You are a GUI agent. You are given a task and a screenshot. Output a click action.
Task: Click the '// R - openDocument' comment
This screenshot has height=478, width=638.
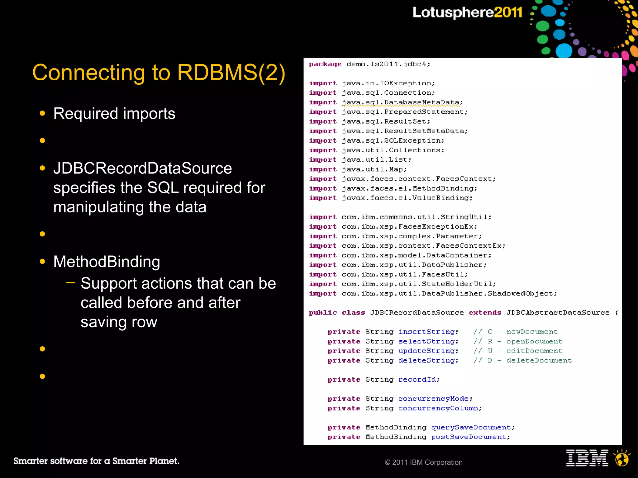click(x=518, y=342)
